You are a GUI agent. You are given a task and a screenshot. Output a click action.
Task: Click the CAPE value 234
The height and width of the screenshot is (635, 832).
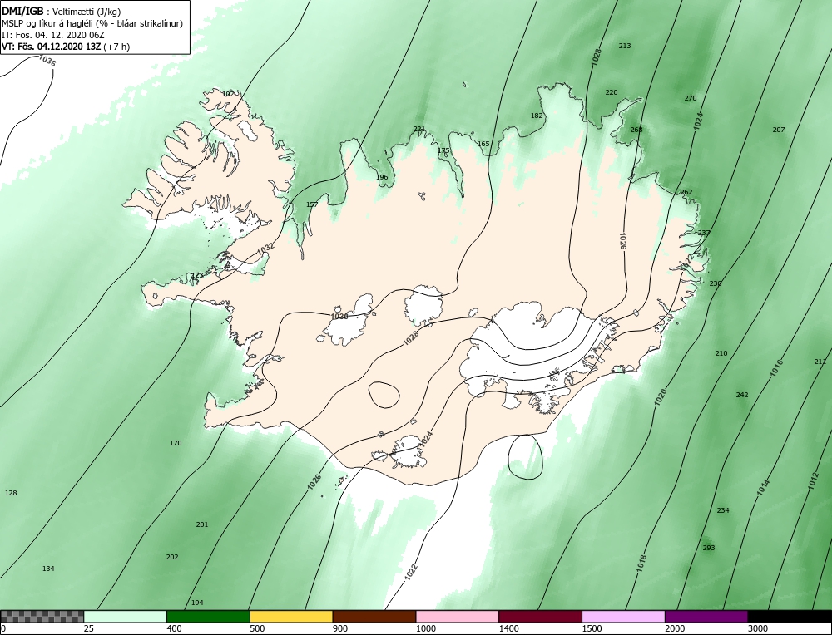723,510
